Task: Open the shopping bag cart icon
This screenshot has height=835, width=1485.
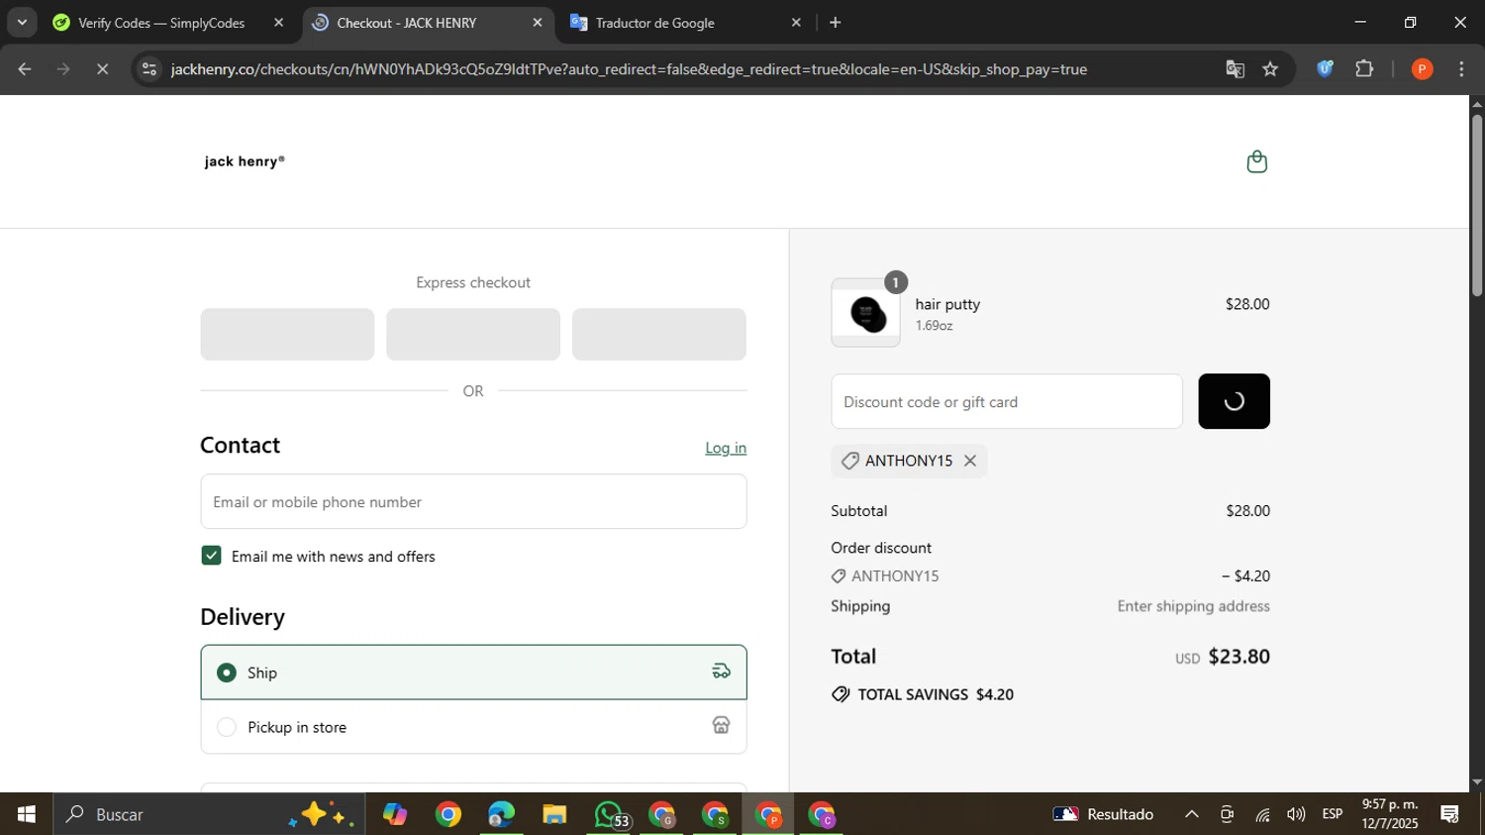Action: point(1256,161)
